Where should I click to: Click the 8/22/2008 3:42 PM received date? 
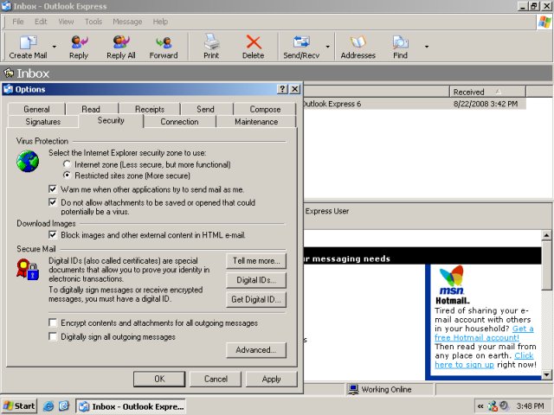[x=486, y=104]
